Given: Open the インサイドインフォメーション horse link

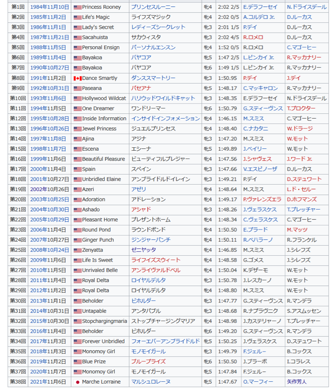Looking at the screenshot, I should pos(165,119).
